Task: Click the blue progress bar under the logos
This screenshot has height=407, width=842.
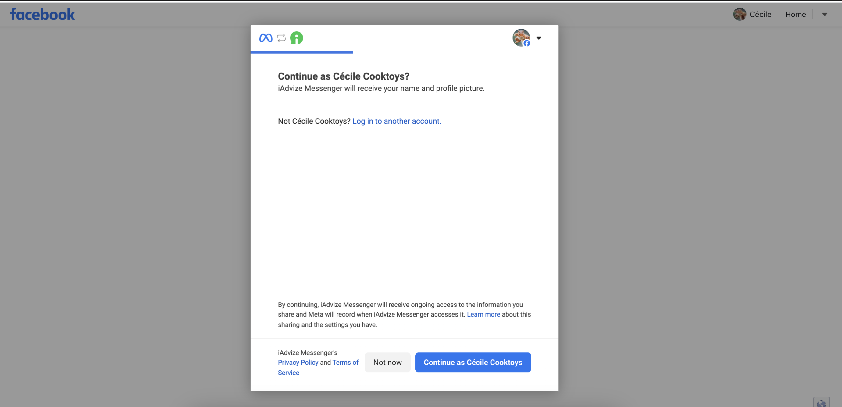Action: click(x=301, y=52)
